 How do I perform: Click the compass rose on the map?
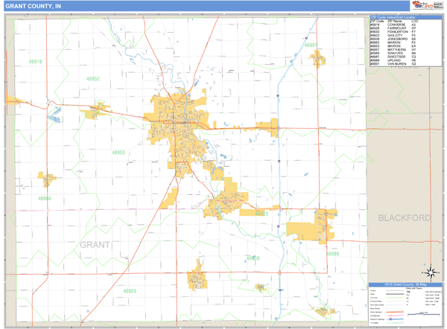[431, 272]
